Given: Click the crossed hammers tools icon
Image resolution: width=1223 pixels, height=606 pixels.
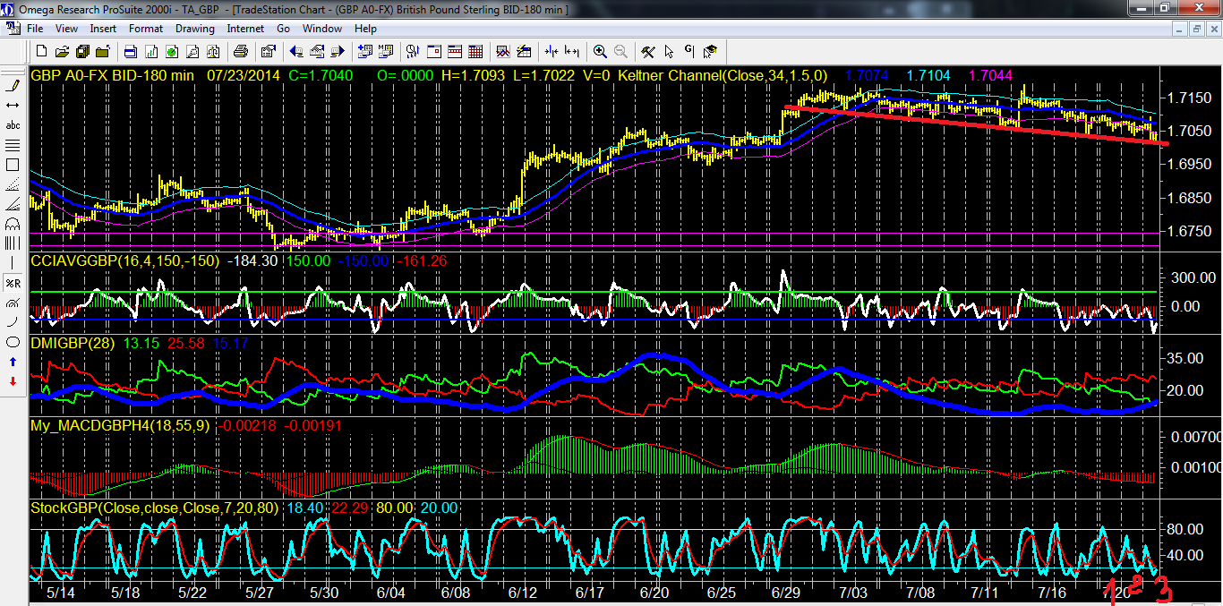Looking at the screenshot, I should coord(647,51).
